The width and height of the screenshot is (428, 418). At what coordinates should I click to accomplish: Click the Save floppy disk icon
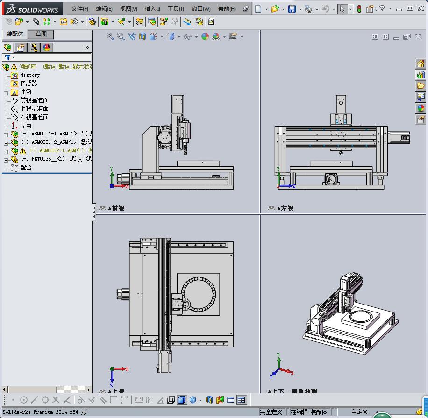click(292, 9)
